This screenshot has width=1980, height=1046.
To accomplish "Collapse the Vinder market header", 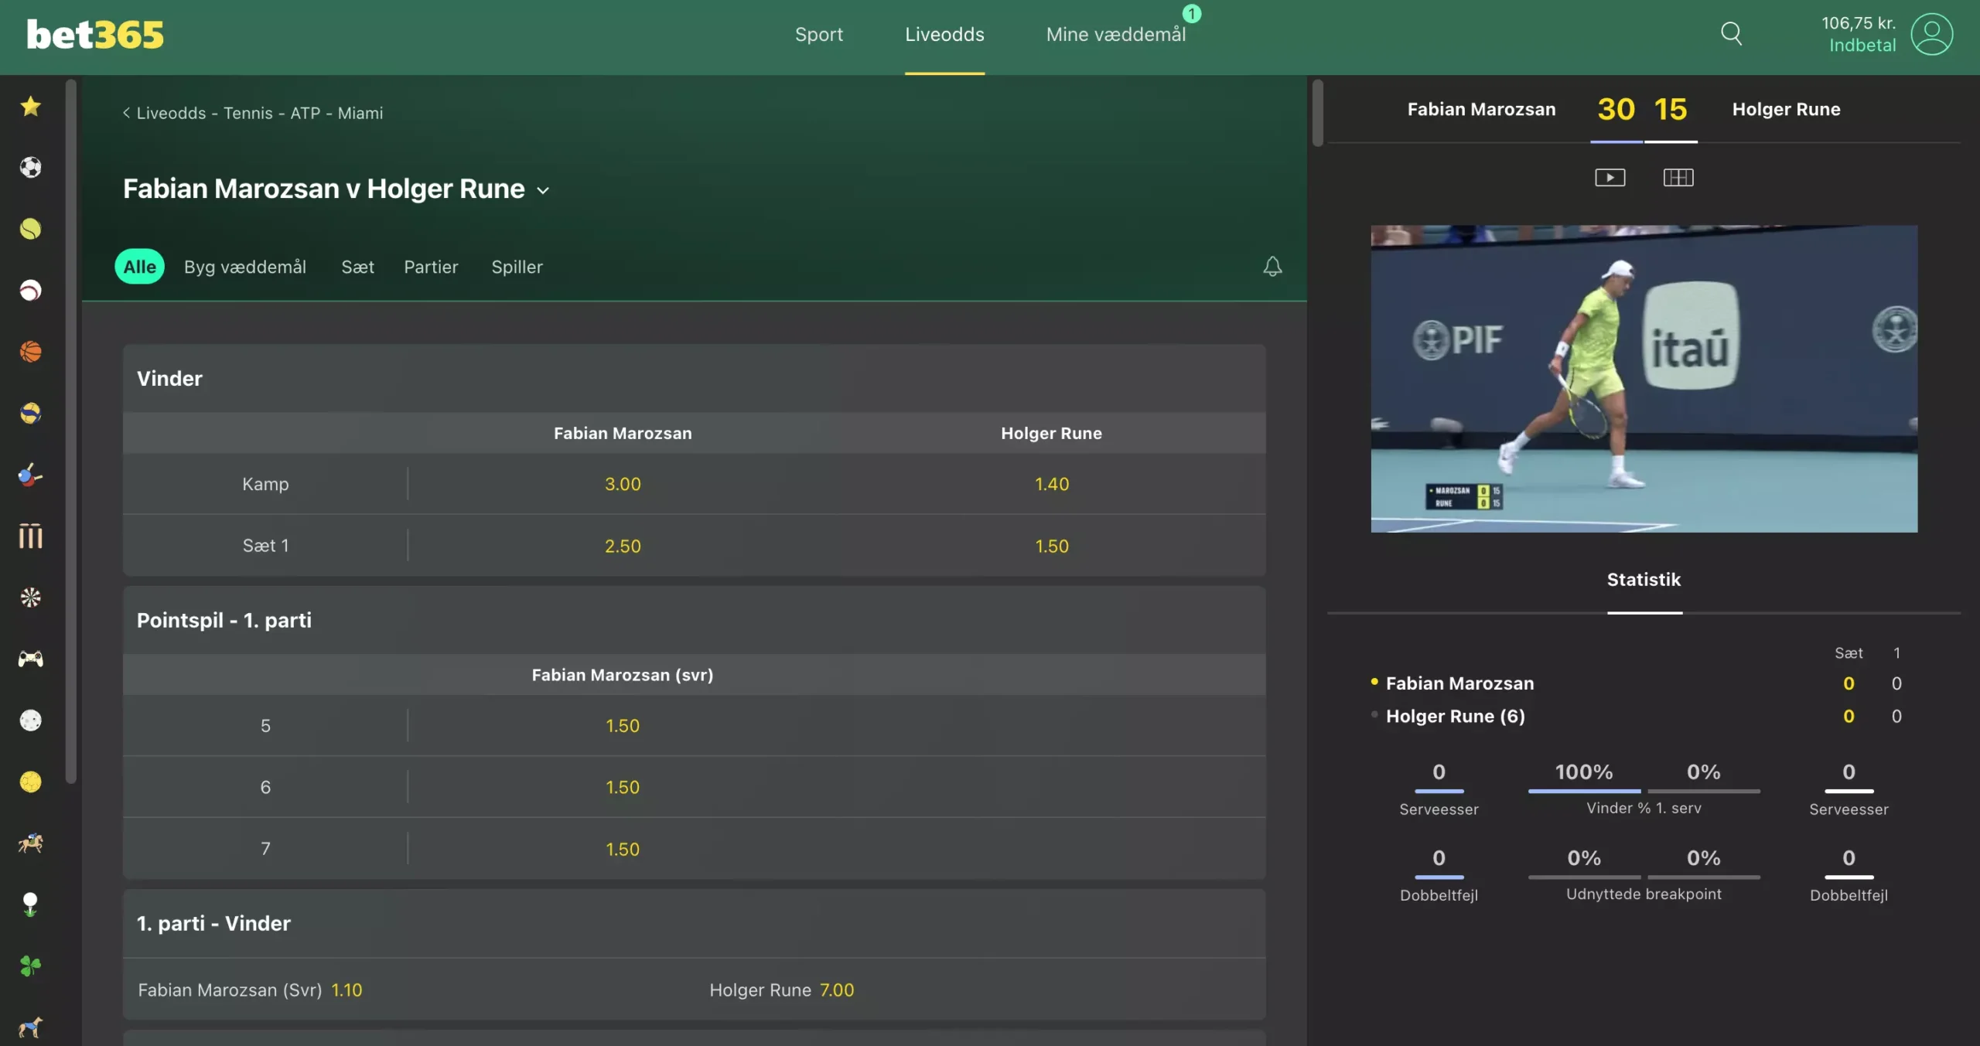I will tap(694, 378).
